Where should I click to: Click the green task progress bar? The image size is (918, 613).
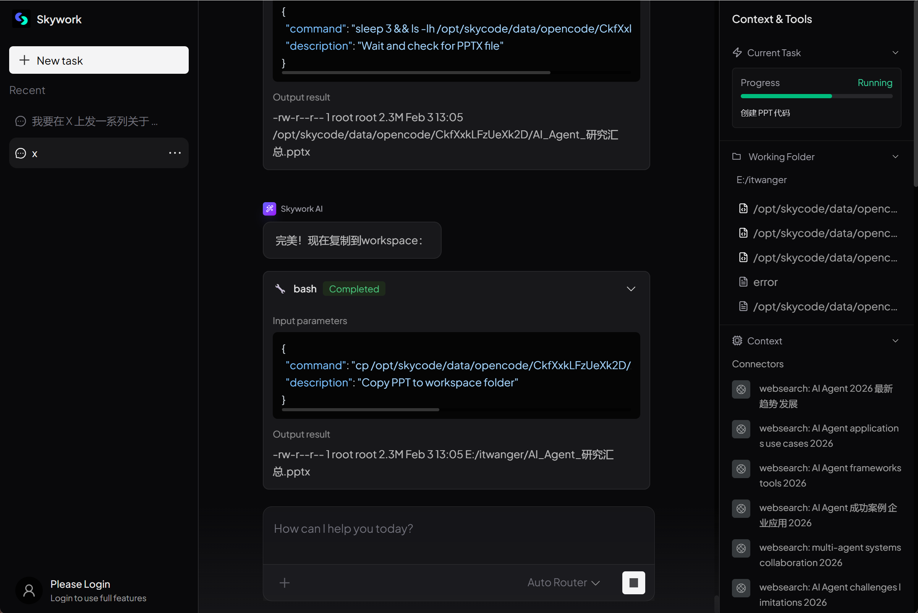(785, 96)
